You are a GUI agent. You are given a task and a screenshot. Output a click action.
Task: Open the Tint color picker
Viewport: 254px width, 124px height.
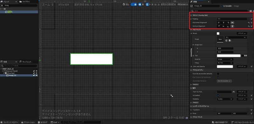coord(229,56)
